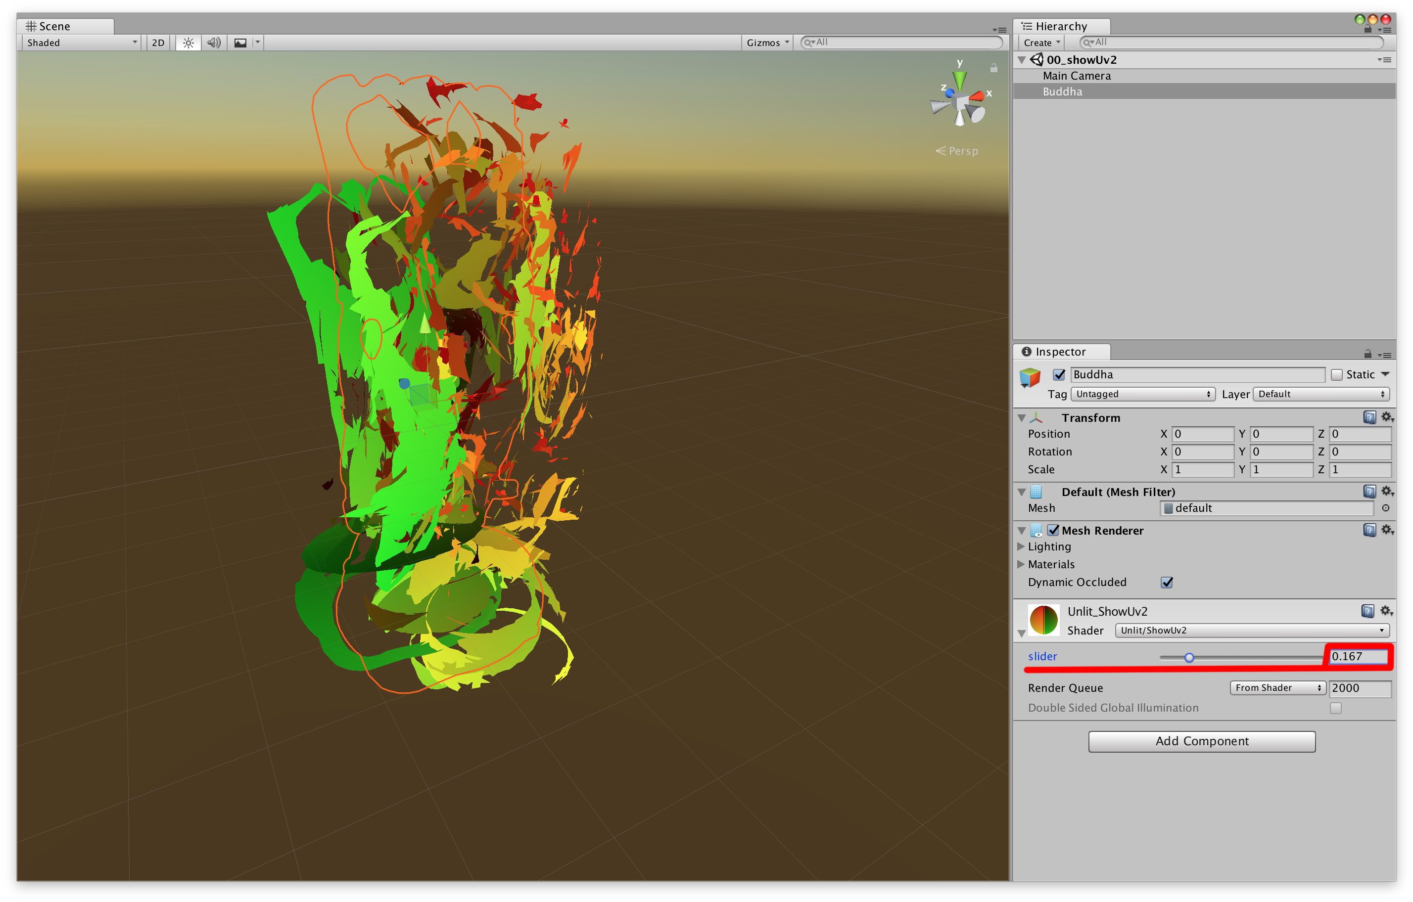The width and height of the screenshot is (1413, 902).
Task: Select Buddha in the Hierarchy
Action: 1062,91
